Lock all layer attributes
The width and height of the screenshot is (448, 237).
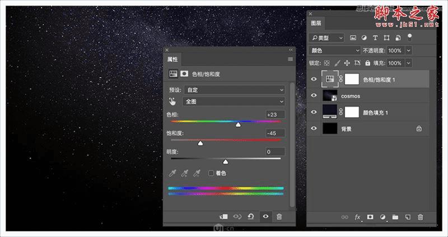tap(367, 63)
